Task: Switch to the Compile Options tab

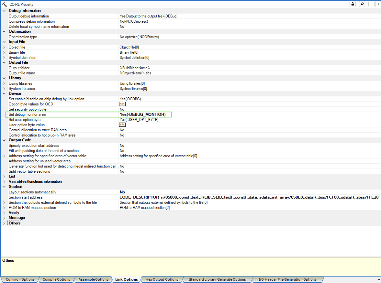Action: (x=56, y=279)
